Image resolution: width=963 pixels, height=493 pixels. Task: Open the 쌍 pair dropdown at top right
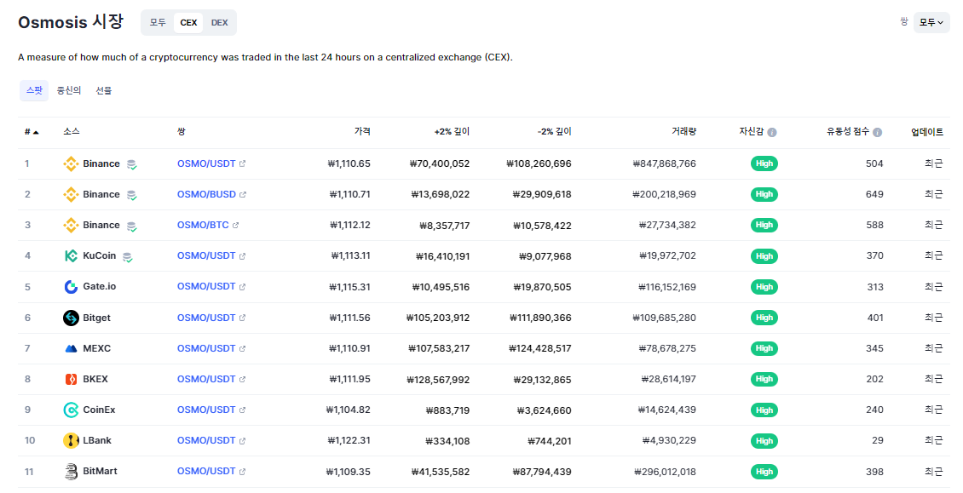[x=931, y=22]
